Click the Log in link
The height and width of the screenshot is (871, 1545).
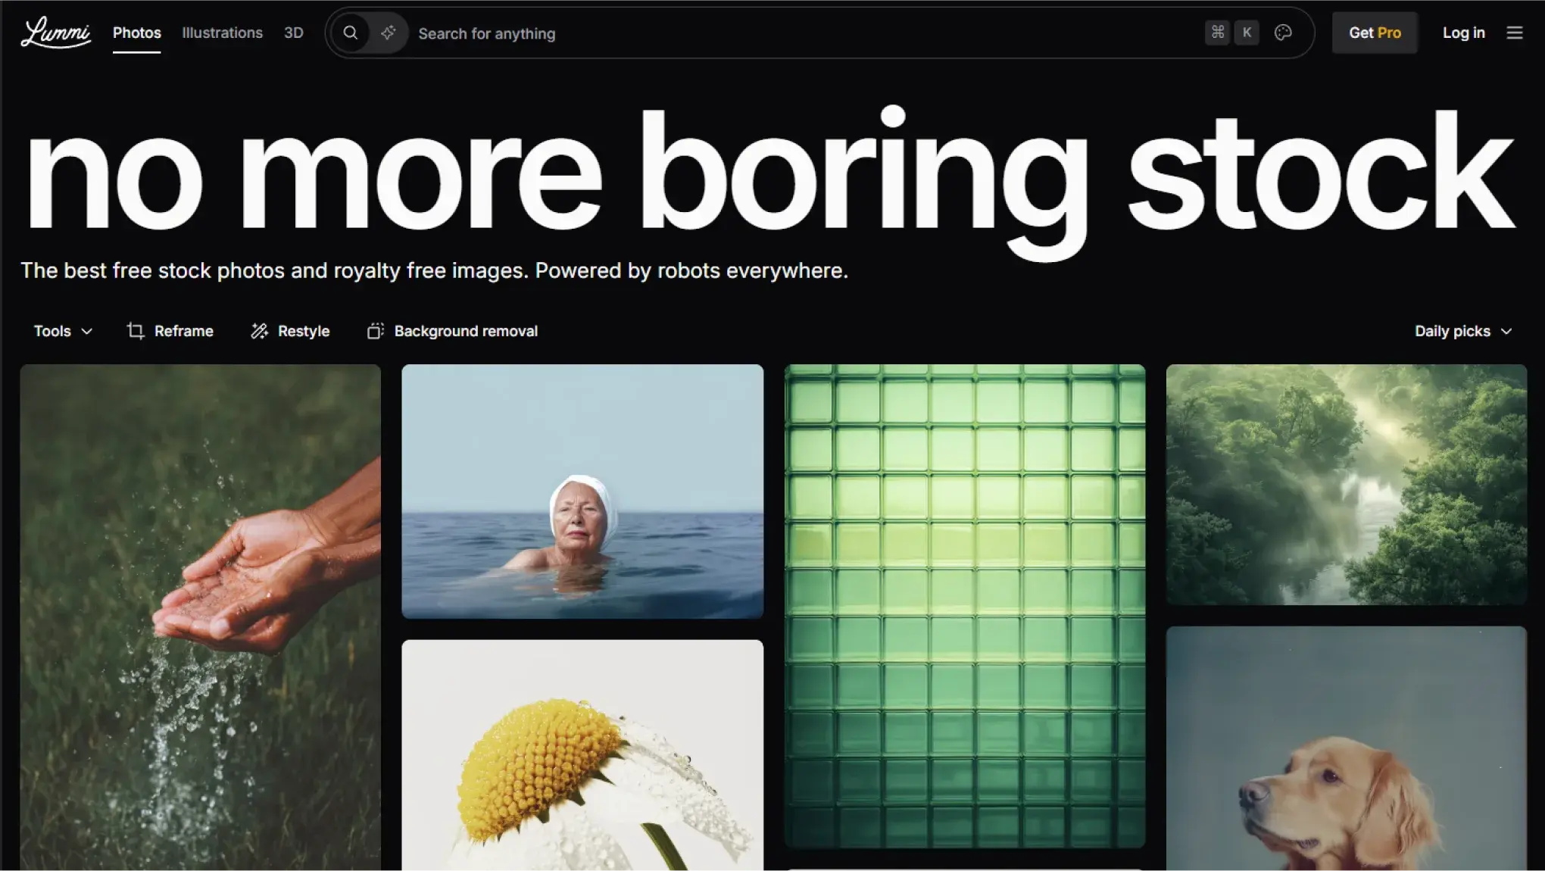(1462, 33)
